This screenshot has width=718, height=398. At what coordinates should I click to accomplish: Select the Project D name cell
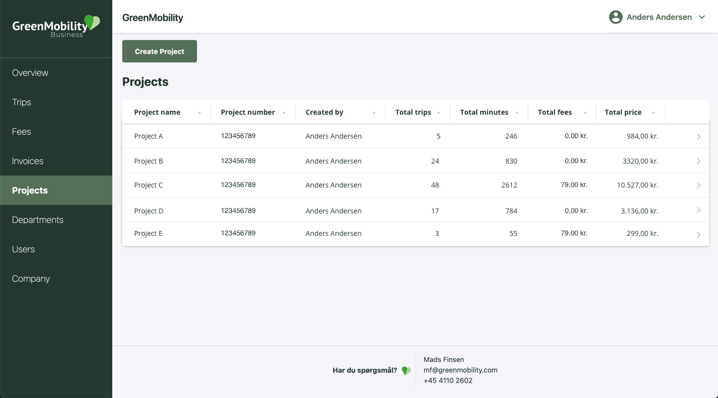pyautogui.click(x=149, y=211)
